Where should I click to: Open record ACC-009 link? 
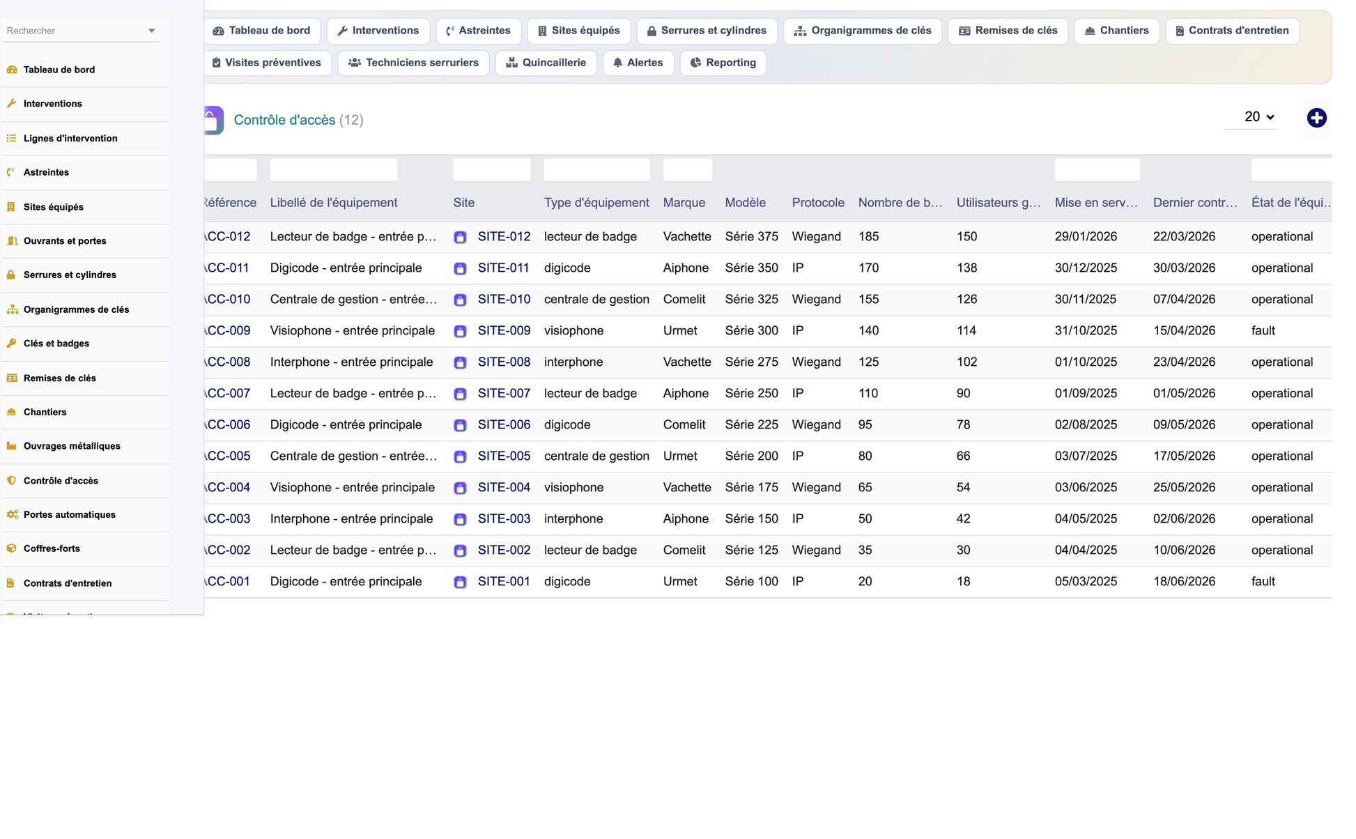click(227, 331)
